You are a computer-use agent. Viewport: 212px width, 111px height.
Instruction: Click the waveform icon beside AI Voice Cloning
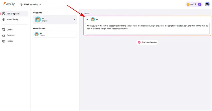click(21, 4)
